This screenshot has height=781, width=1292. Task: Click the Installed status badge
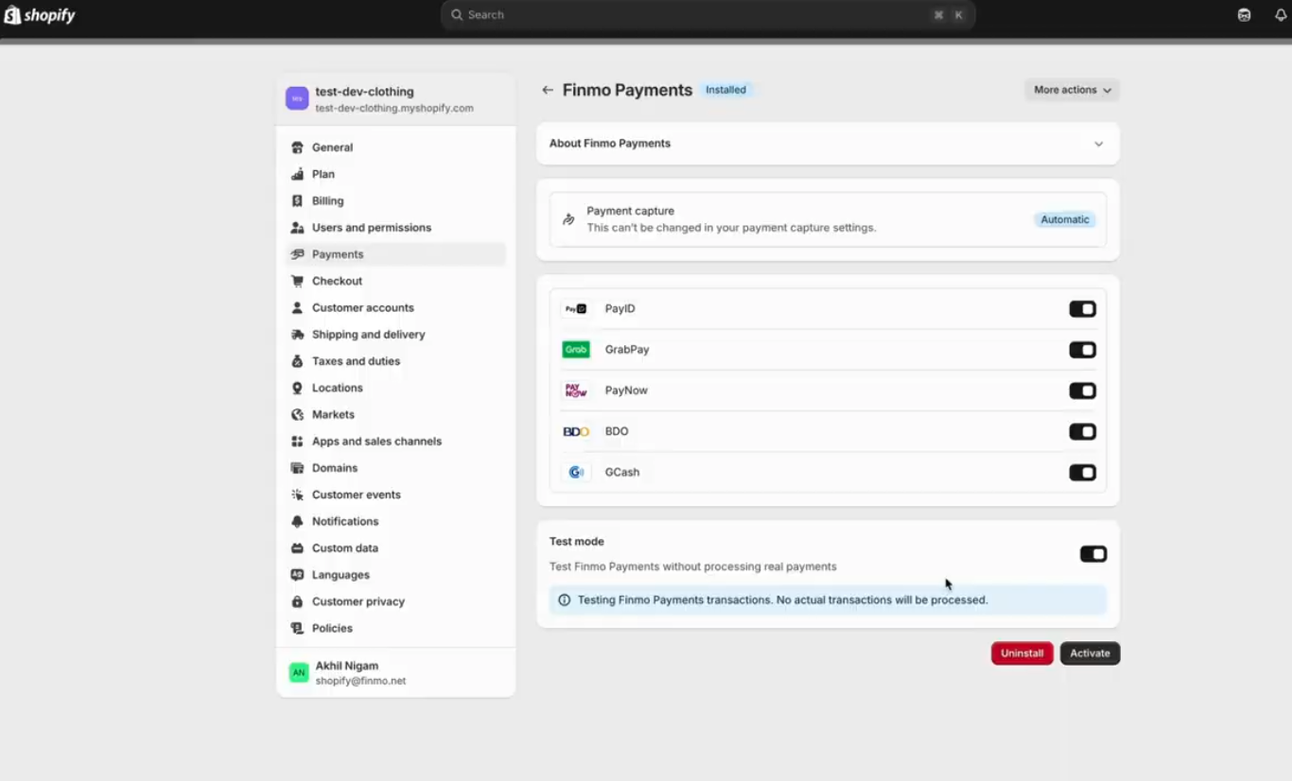(725, 90)
